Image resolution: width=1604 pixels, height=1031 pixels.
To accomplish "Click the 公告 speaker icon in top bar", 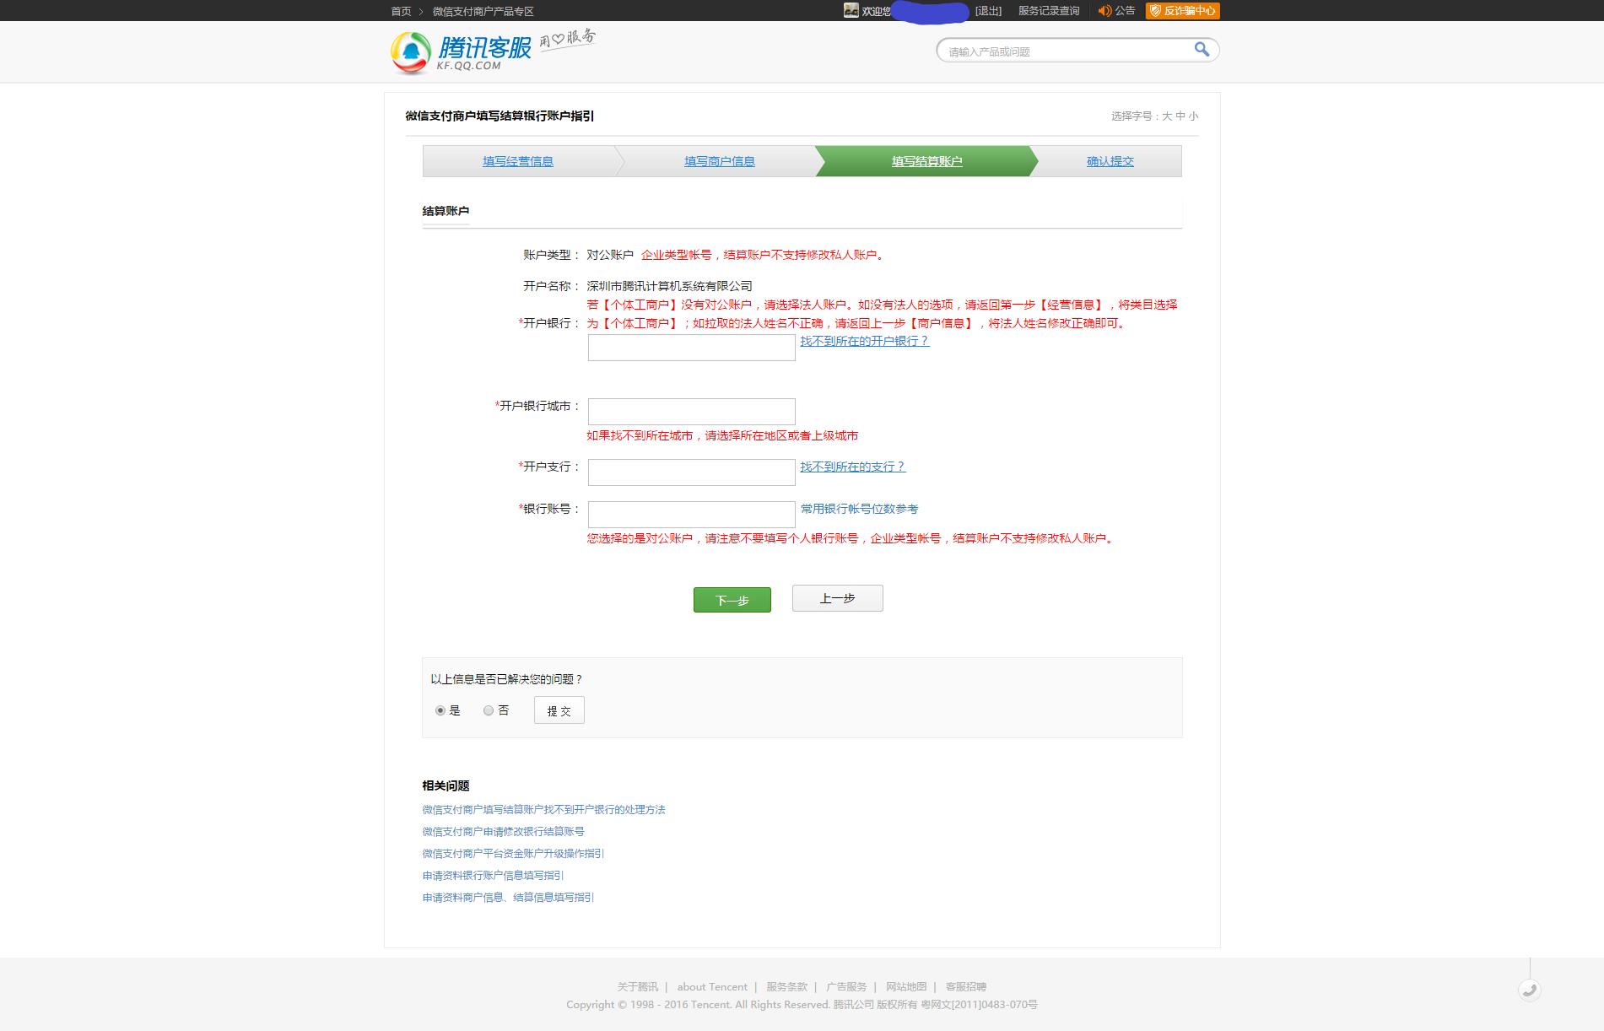I will click(x=1104, y=11).
